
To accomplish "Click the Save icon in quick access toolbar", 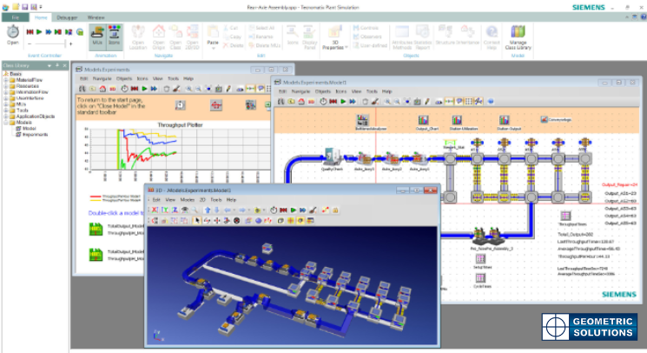I will 25,7.
